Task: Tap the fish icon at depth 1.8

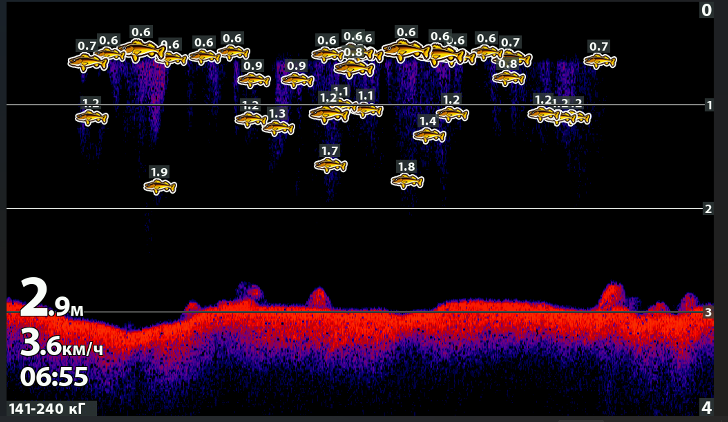Action: (407, 182)
